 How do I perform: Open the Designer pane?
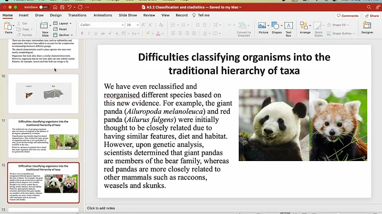point(367,28)
